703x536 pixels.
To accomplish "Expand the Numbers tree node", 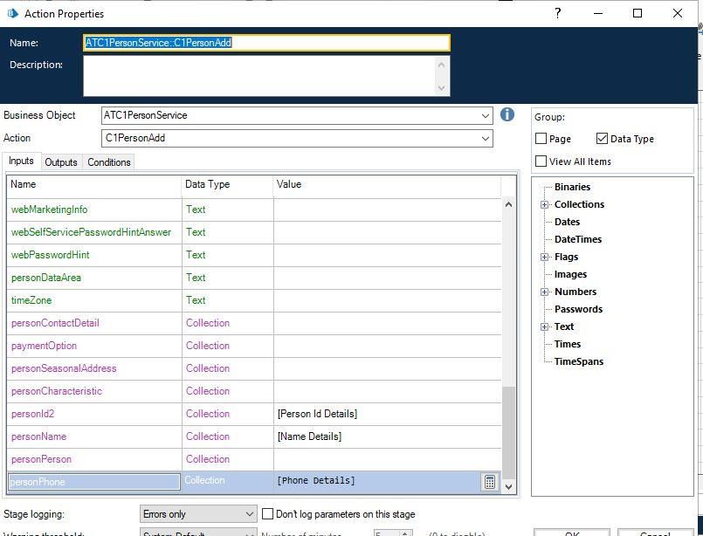I will pos(544,292).
